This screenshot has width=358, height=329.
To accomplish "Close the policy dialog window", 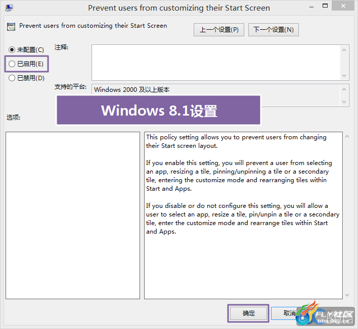I will click(343, 6).
